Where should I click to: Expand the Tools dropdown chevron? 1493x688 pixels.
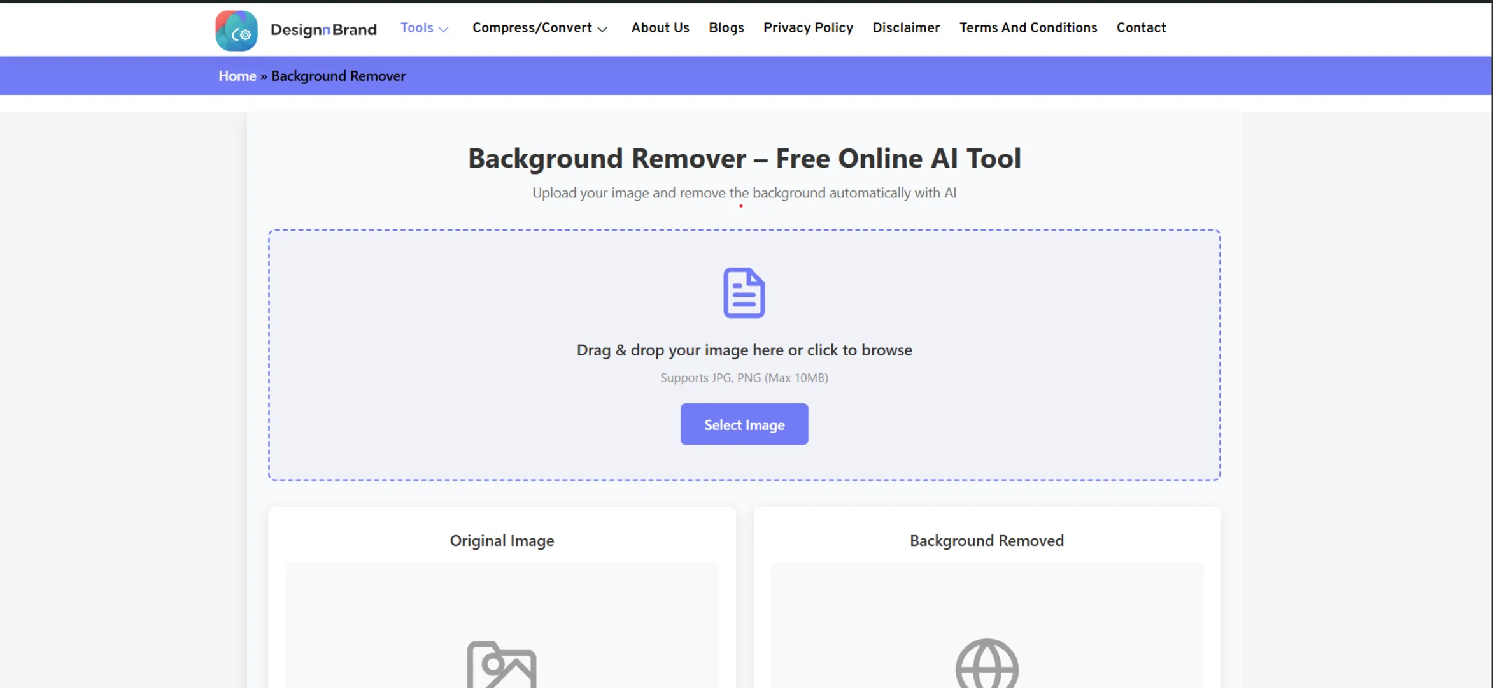(444, 29)
